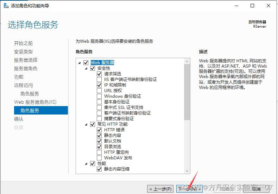Image resolution: width=278 pixels, height=194 pixels.
Task: Minimize the wizard window
Action: pos(236,6)
